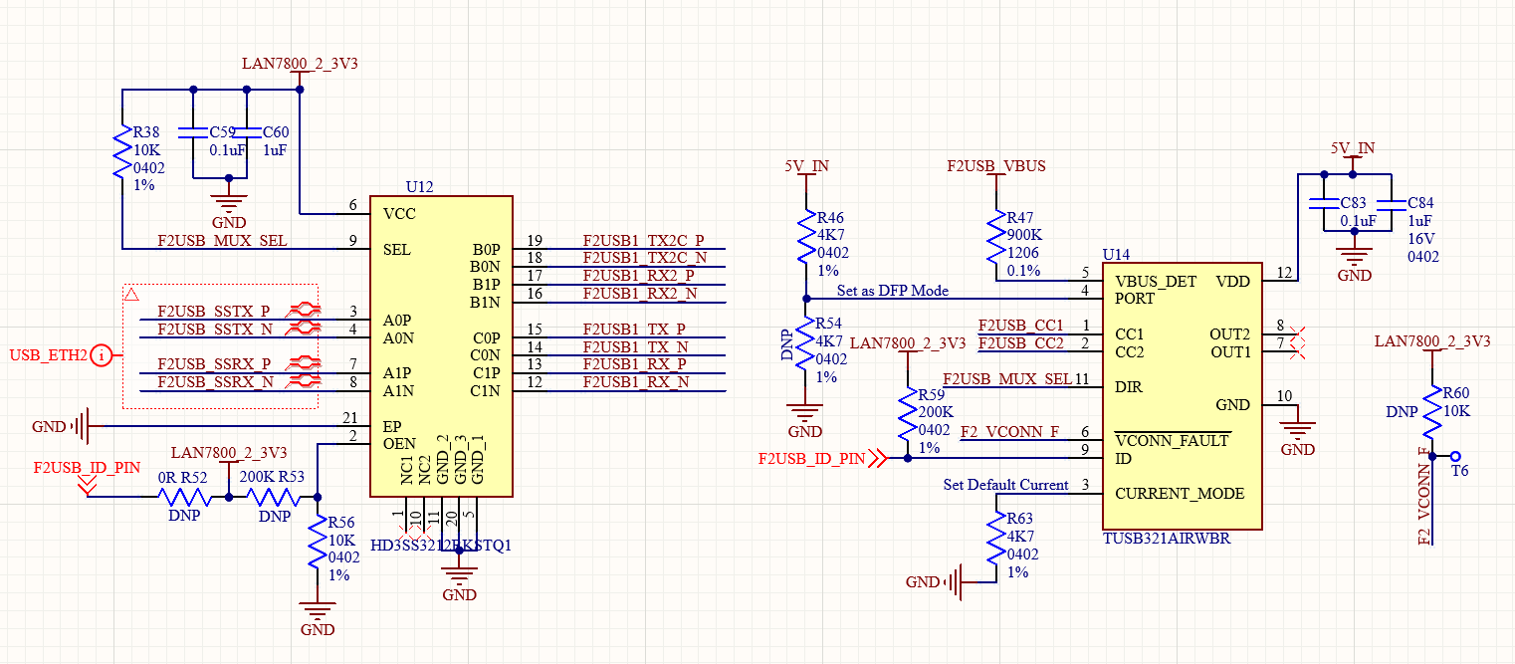This screenshot has width=1515, height=664.
Task: Click the GND symbol below R56
Action: point(318,619)
